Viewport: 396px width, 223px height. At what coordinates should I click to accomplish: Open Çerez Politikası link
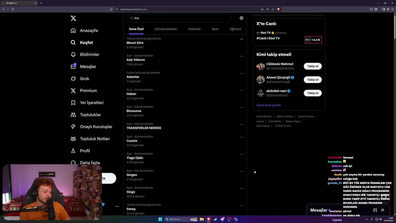(306, 116)
